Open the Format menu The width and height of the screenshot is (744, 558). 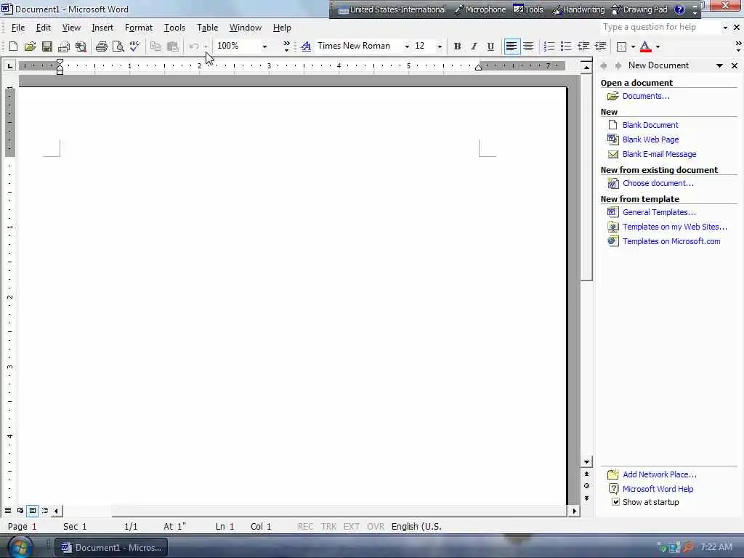tap(139, 28)
